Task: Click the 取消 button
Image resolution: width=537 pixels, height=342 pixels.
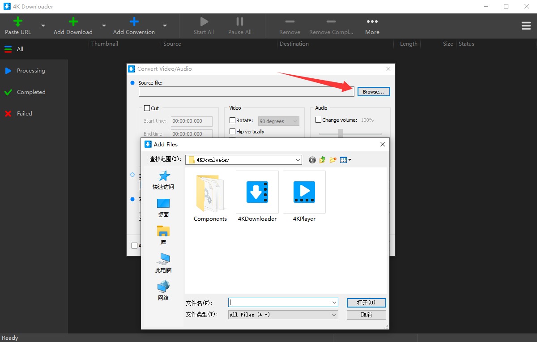Action: pos(366,315)
